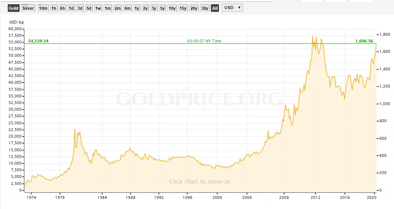
Task: Select the 1w time range
Action: pyautogui.click(x=98, y=8)
